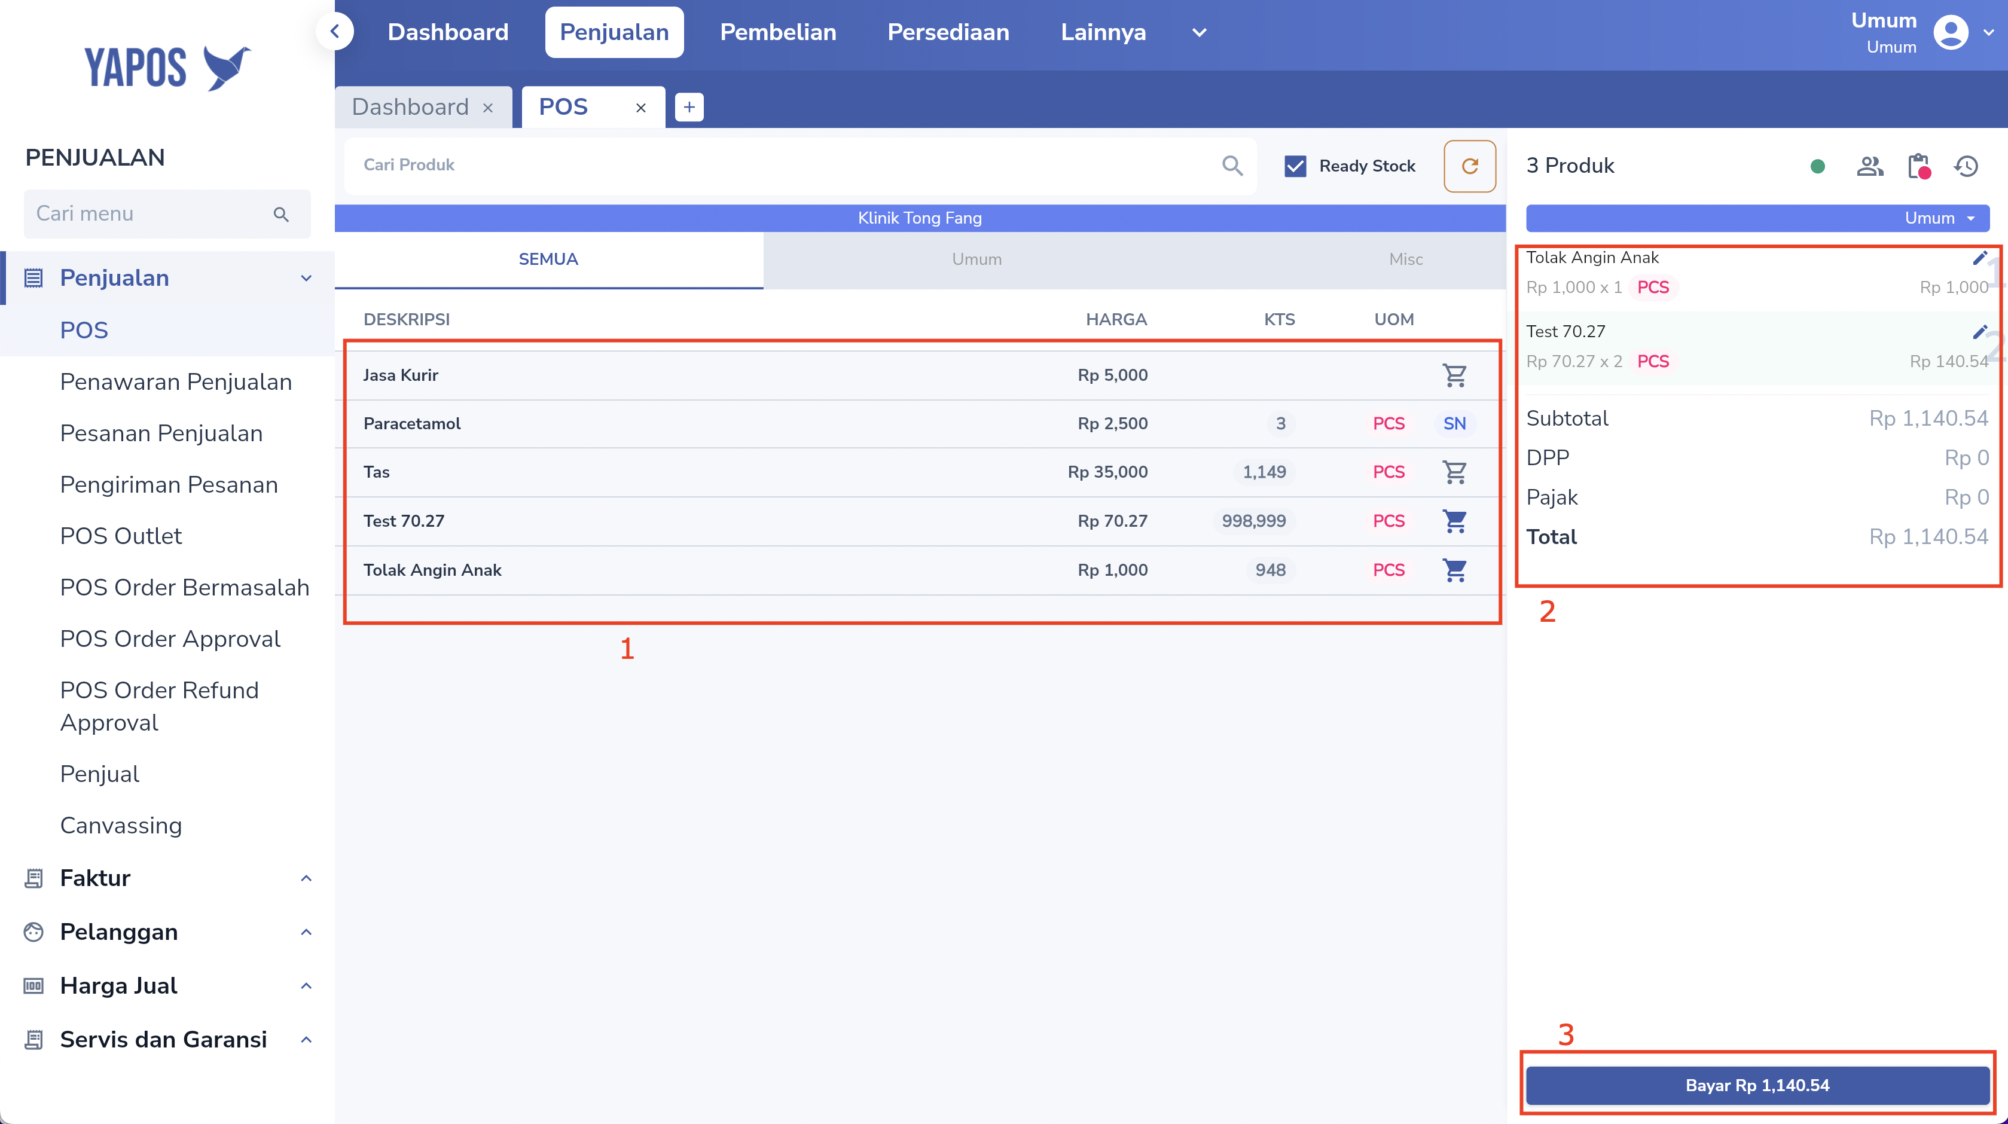This screenshot has width=2008, height=1124.
Task: Add a new tab with plus button
Action: (x=689, y=107)
